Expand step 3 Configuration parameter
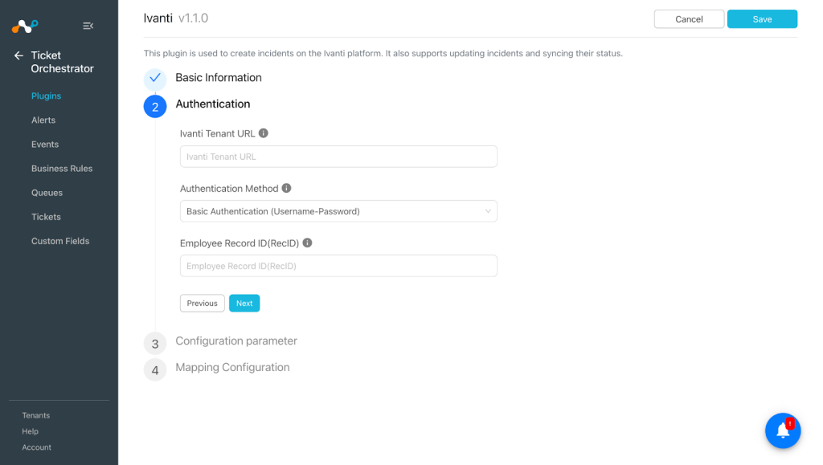Image resolution: width=823 pixels, height=465 pixels. click(x=236, y=341)
